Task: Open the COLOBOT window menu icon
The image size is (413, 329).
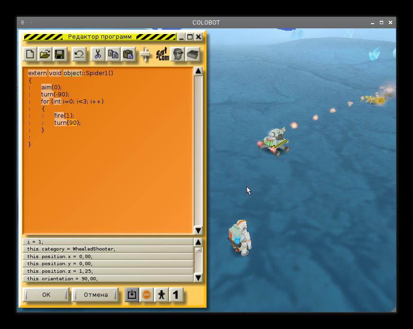Action: pos(22,23)
